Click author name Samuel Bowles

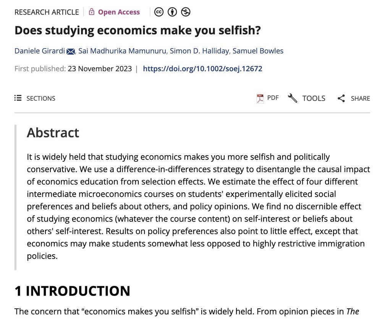point(258,51)
